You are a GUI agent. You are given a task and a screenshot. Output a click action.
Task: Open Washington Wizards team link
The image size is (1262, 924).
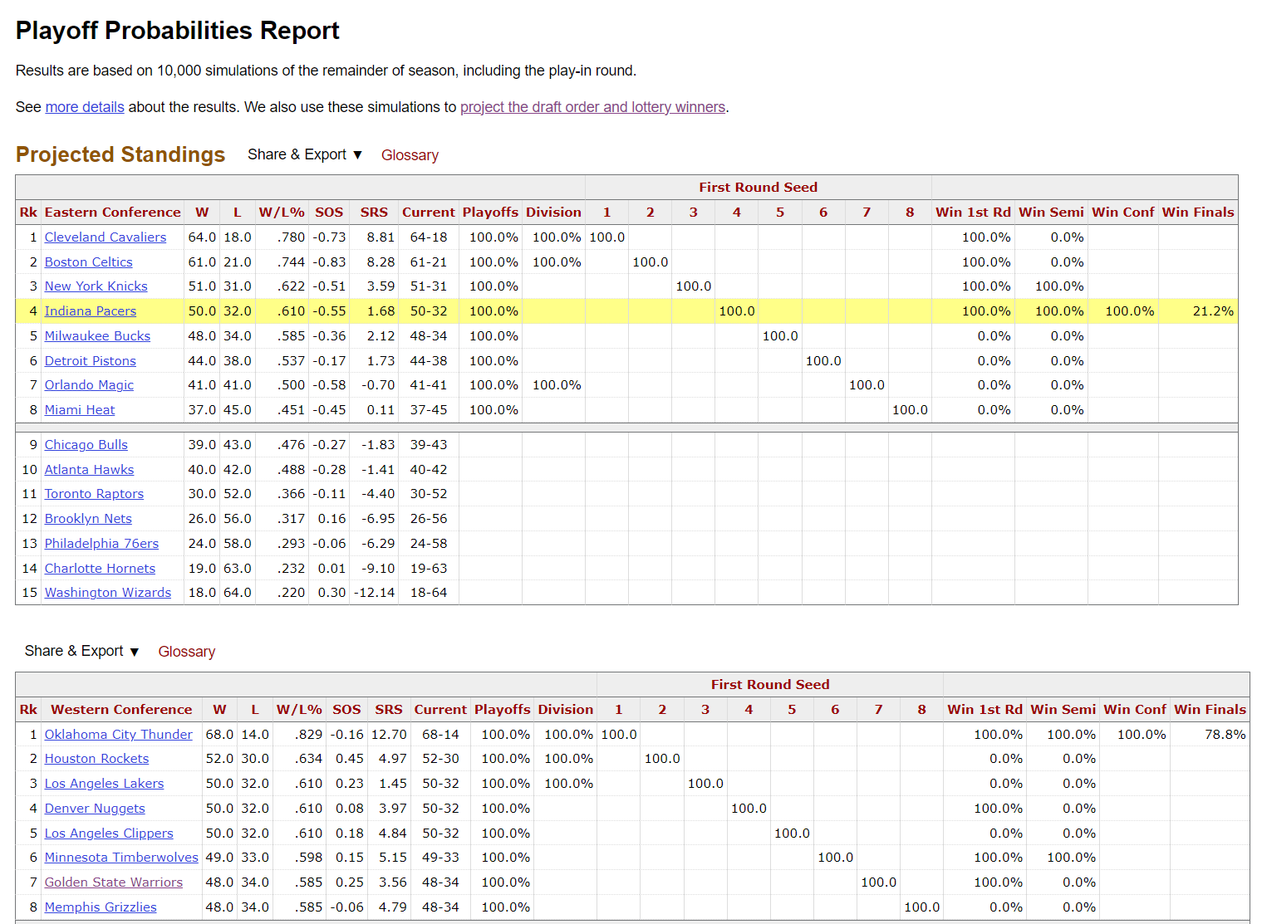(x=108, y=593)
